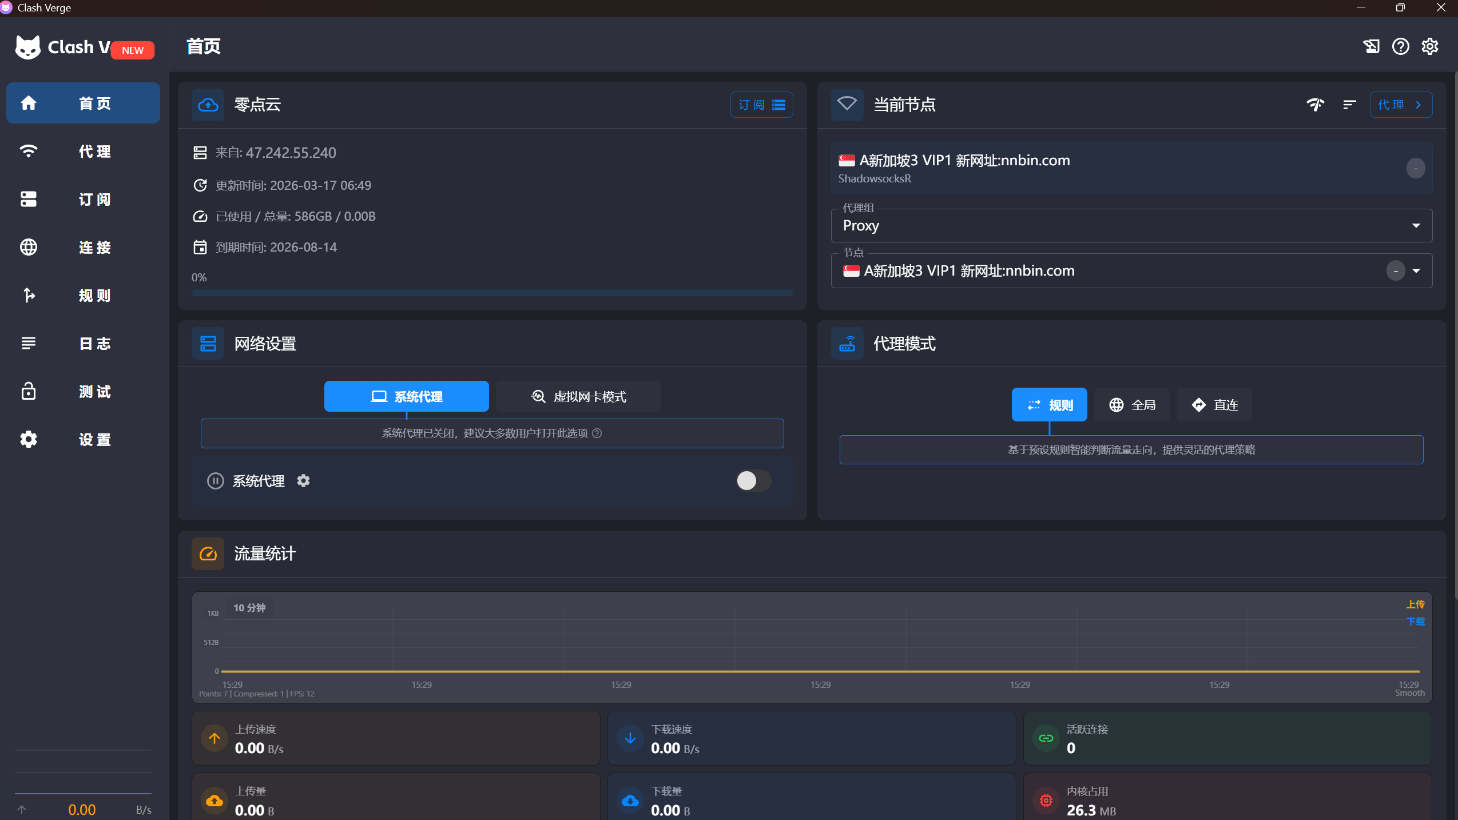Click the 代理 button on 当前节点 card
This screenshot has height=820, width=1458.
tap(1401, 105)
